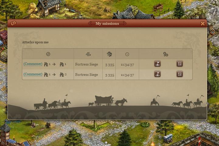Open the details list button in first row
The height and width of the screenshot is (146, 219).
pyautogui.click(x=180, y=64)
